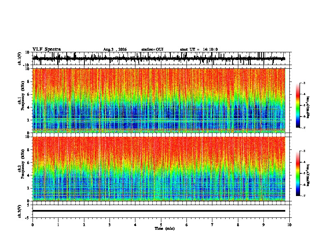The height and width of the screenshot is (252, 326).
Task: Click the 'ch.3(V)' axis label
Action: pos(20,211)
